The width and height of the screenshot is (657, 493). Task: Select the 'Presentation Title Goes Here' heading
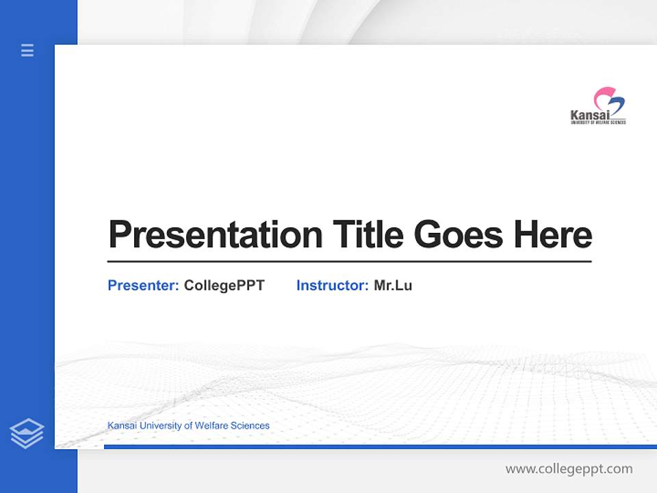click(350, 234)
